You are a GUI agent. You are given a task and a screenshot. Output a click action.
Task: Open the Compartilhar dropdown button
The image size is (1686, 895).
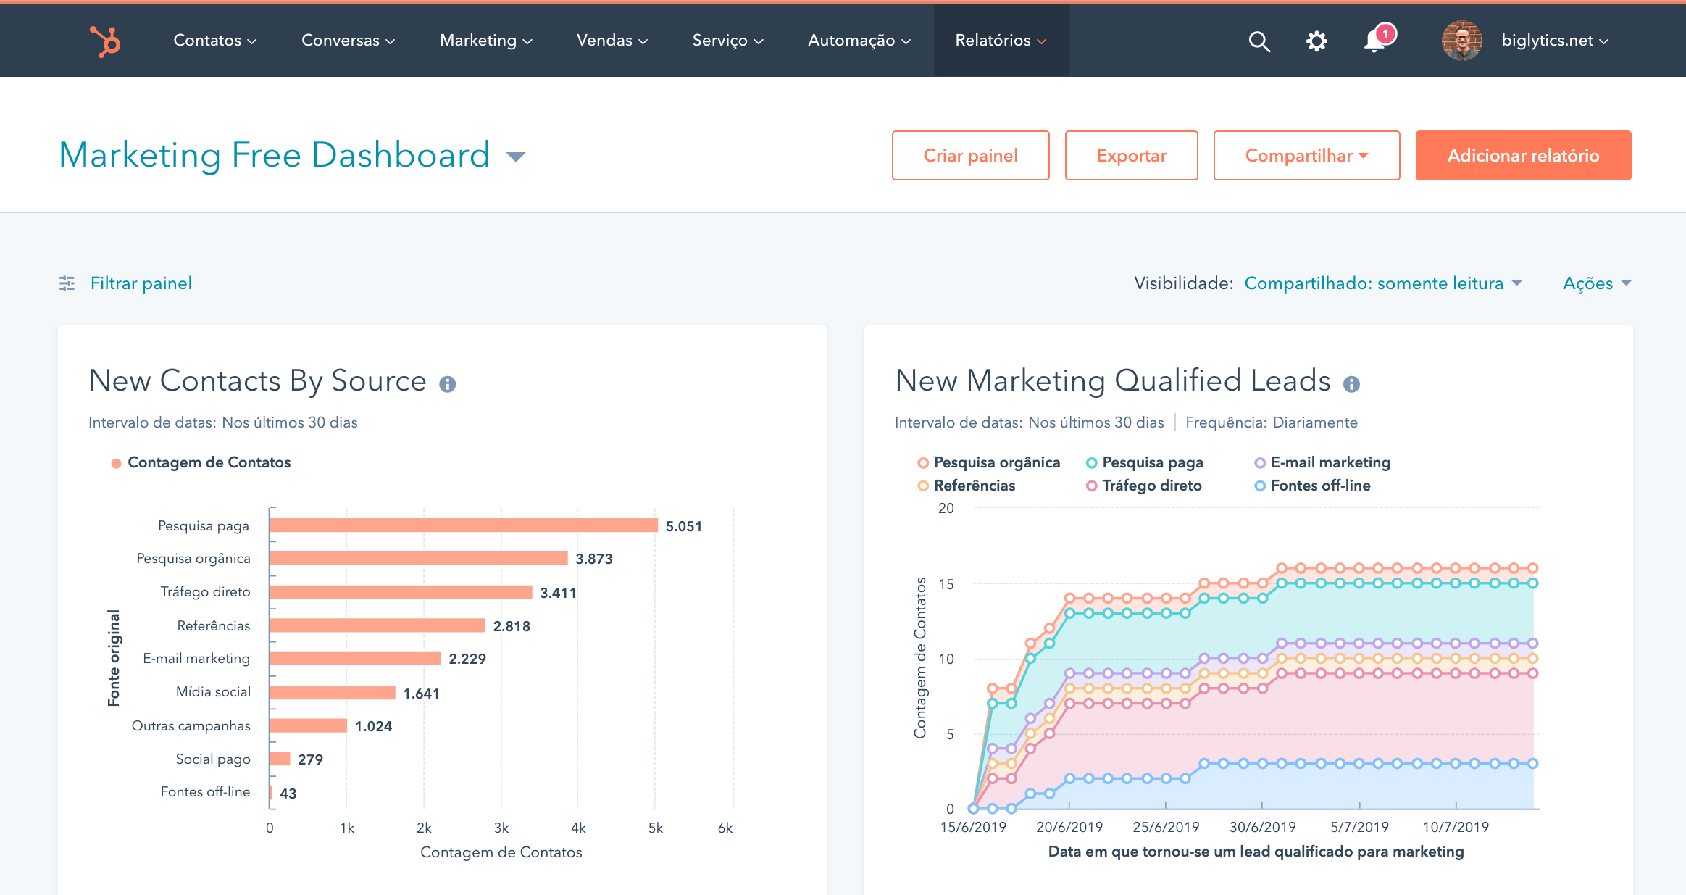click(1306, 155)
